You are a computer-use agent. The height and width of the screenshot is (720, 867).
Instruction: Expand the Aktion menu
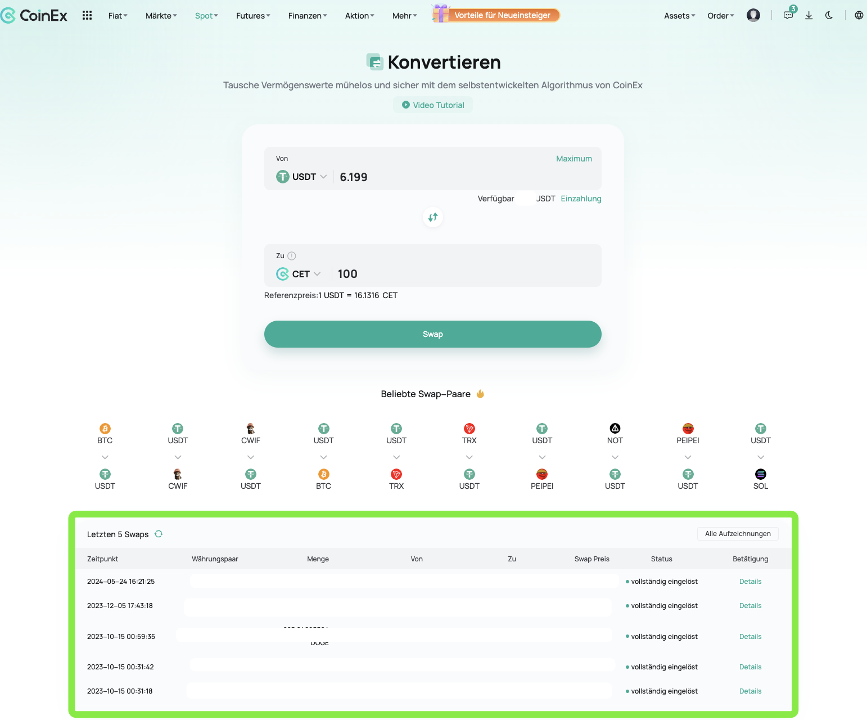[360, 16]
